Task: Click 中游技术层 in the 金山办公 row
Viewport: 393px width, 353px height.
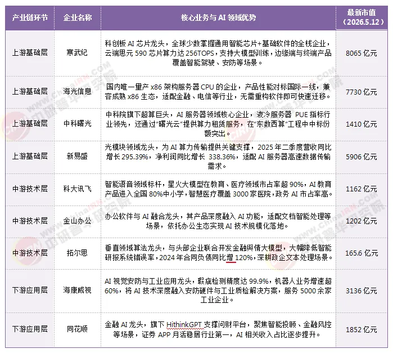Action: tap(30, 221)
